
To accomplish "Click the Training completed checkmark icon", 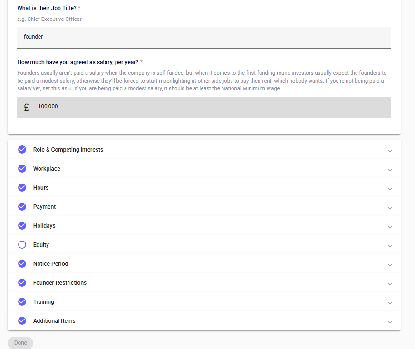I will coord(22,302).
